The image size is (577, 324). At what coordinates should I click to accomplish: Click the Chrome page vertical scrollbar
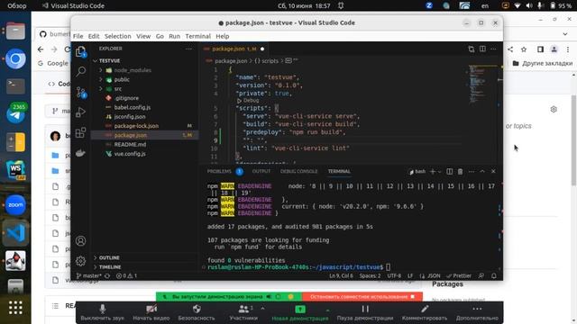pos(573,139)
